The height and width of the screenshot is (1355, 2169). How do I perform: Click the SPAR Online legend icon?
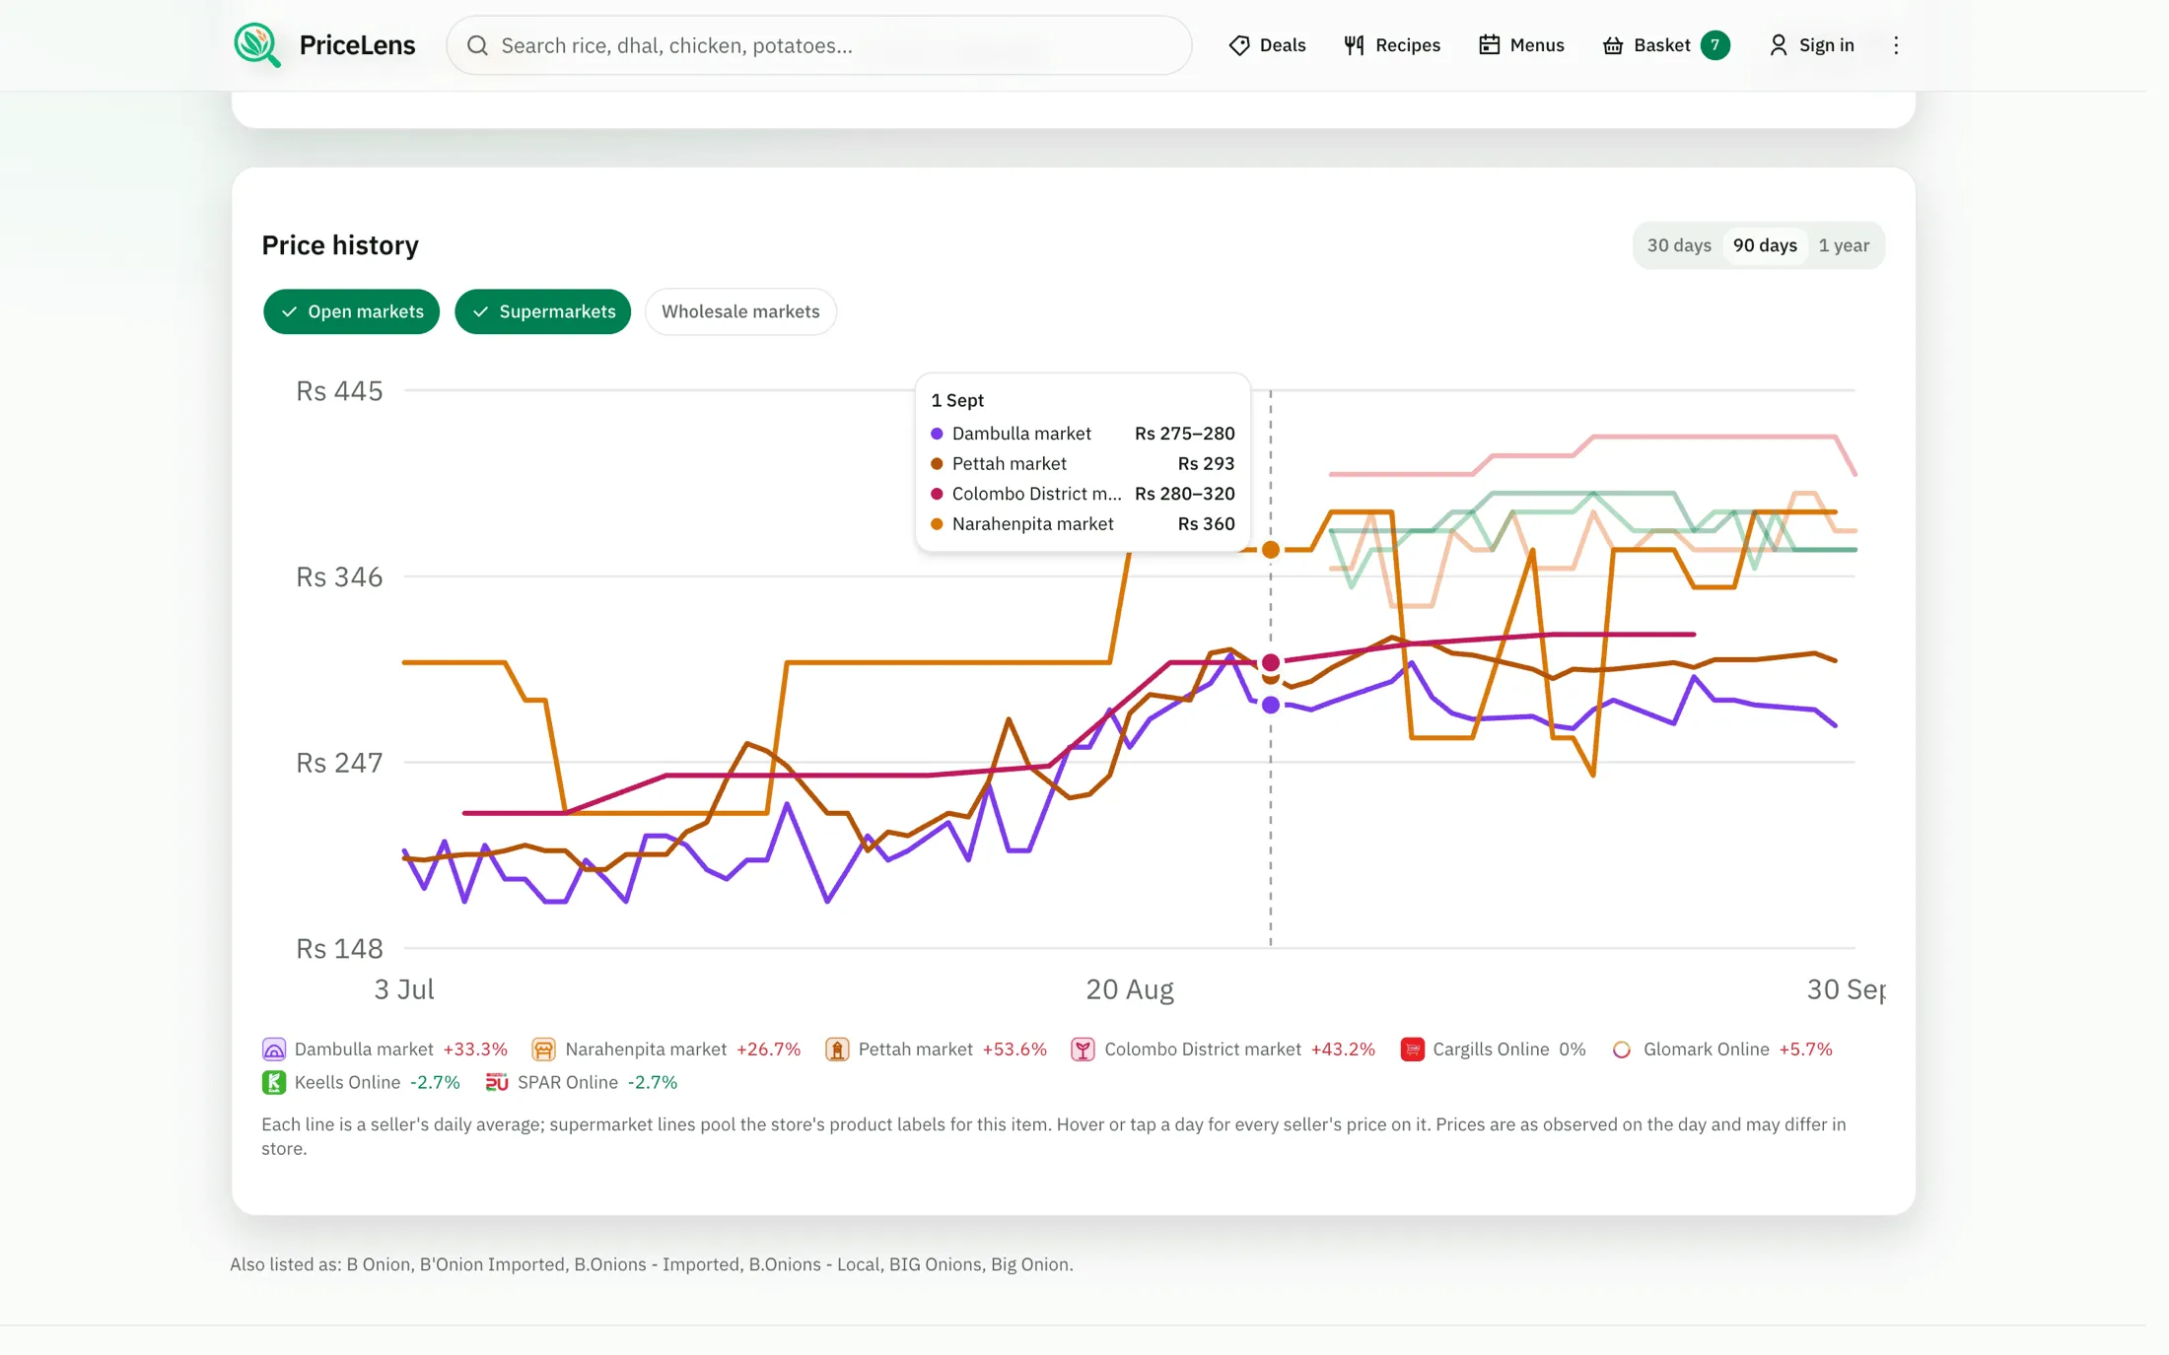coord(497,1083)
